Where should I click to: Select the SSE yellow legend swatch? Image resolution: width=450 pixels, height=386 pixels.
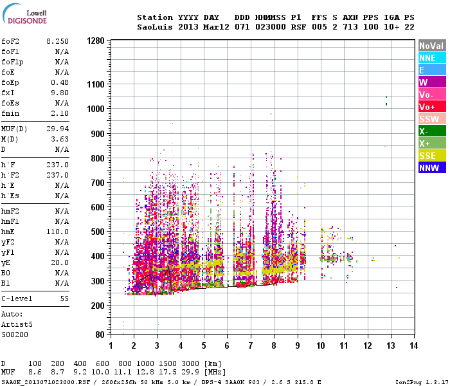(432, 156)
